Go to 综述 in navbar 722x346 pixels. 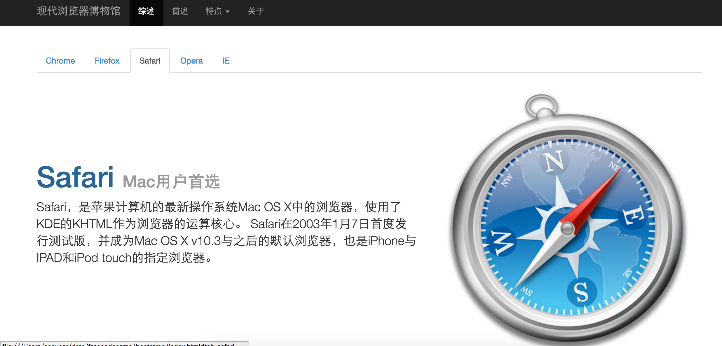click(x=146, y=11)
